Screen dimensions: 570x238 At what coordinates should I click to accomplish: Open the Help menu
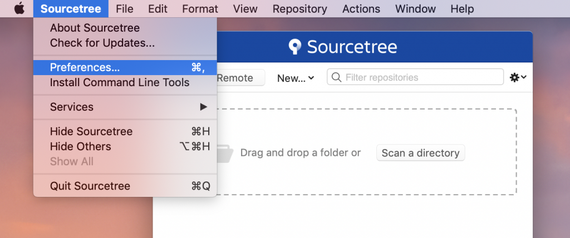point(462,9)
